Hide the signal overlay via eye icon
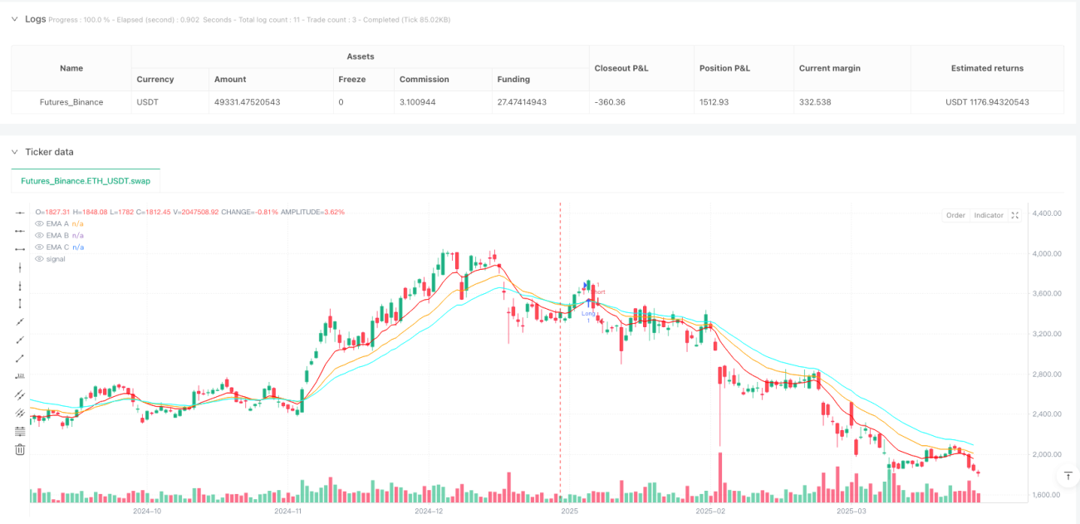 click(x=39, y=258)
